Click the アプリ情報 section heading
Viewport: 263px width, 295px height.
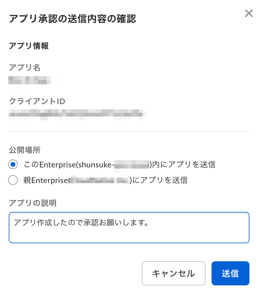click(29, 46)
